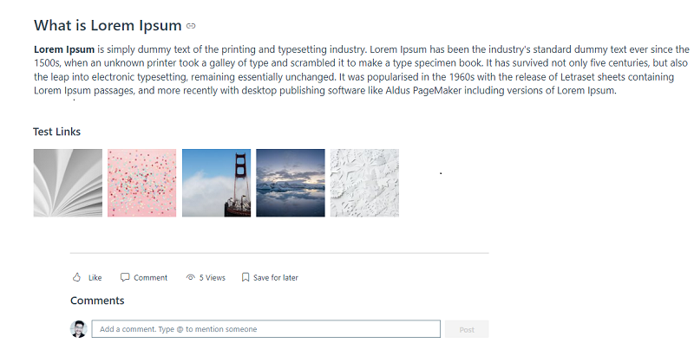Open the pink confetti thumbnail
Screen dimensions: 694x343
(142, 183)
